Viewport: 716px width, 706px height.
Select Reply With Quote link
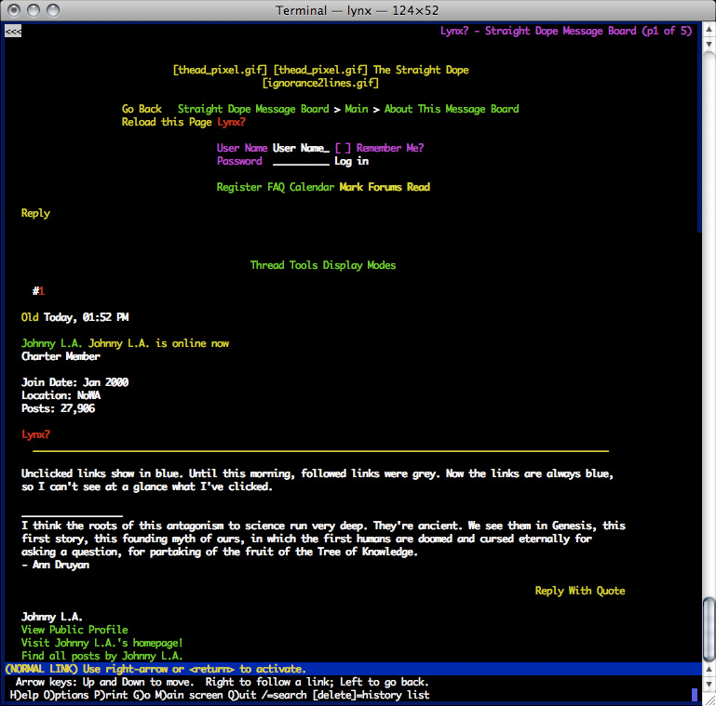[580, 591]
